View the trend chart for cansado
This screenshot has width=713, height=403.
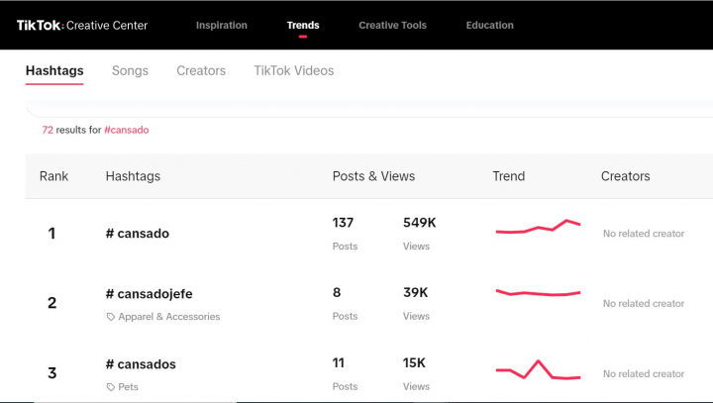click(x=538, y=228)
